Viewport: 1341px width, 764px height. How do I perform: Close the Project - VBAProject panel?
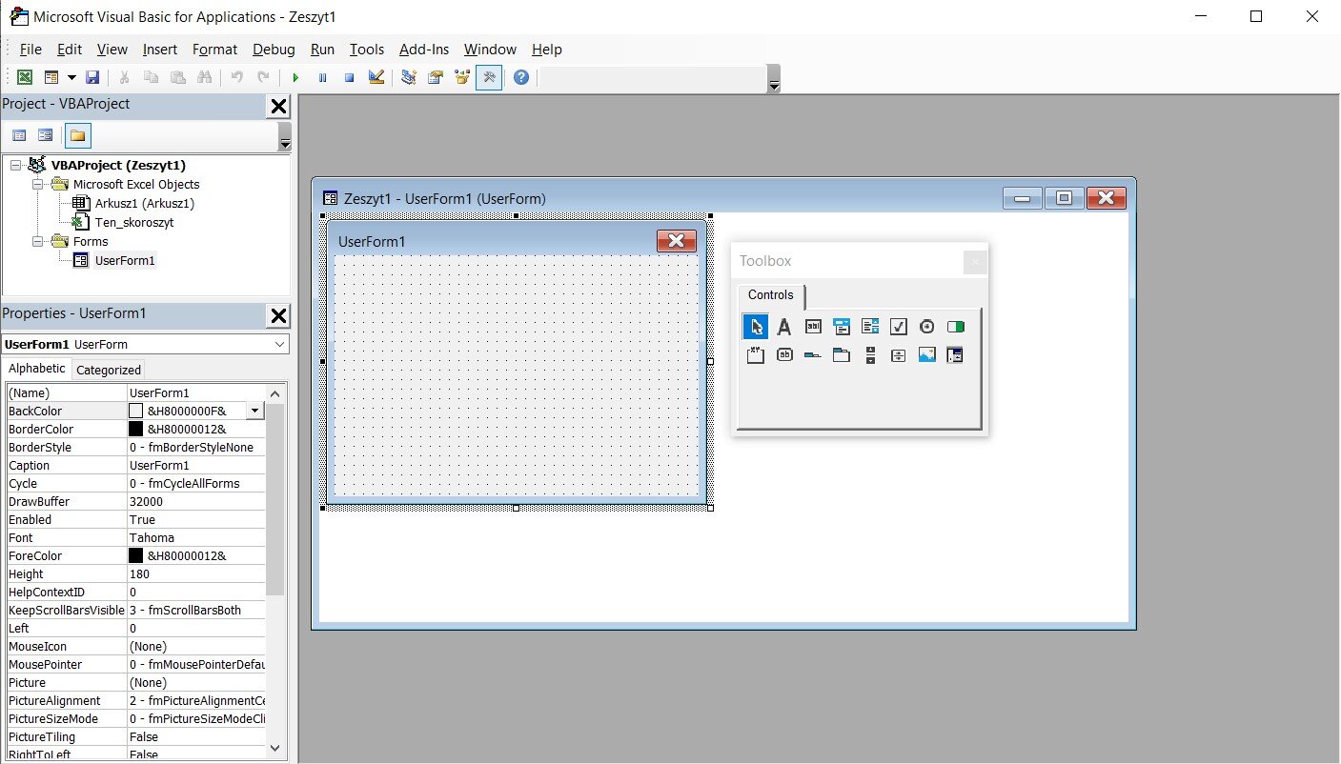tap(278, 106)
